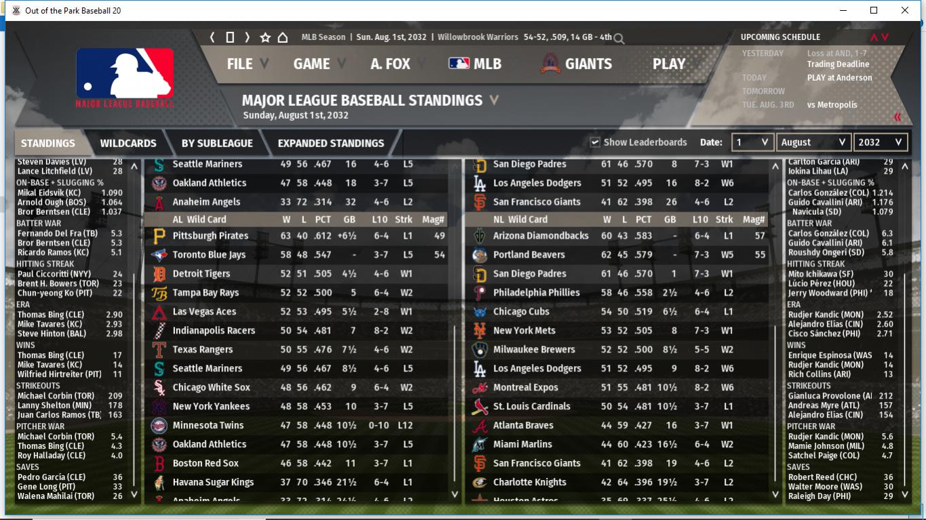The image size is (926, 520).
Task: Select player Mikal Eidsvik (KC) in leaderboard
Action: coord(49,193)
